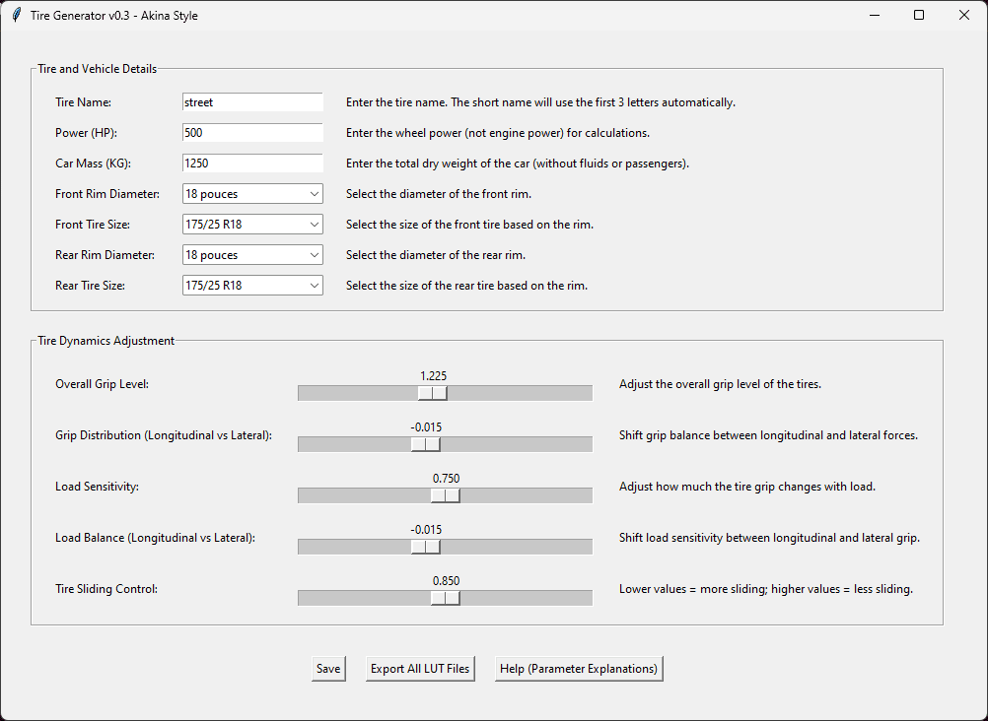Open the Rear Tire Size dropdown

click(252, 286)
